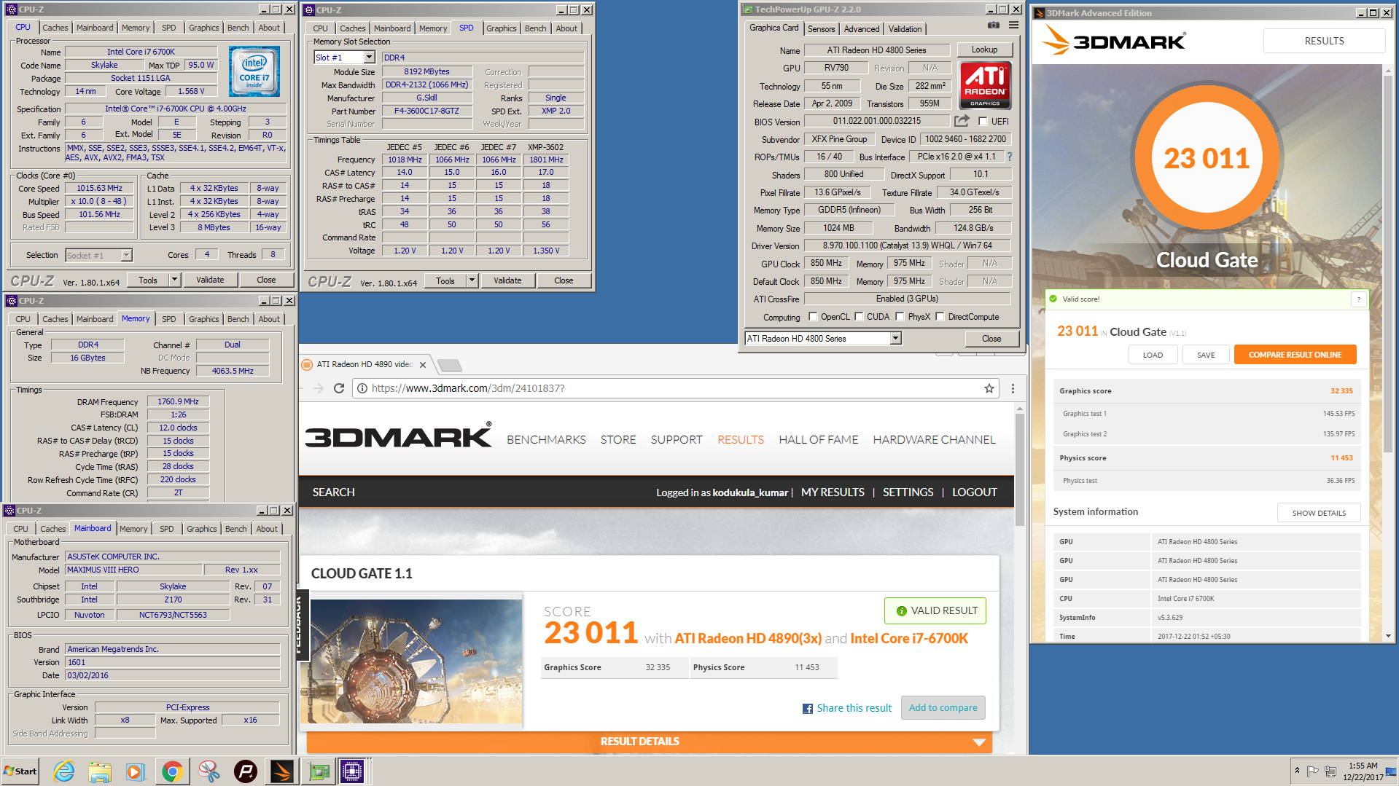Toggle the PhysX computing checkbox
This screenshot has height=786, width=1399.
coord(900,317)
